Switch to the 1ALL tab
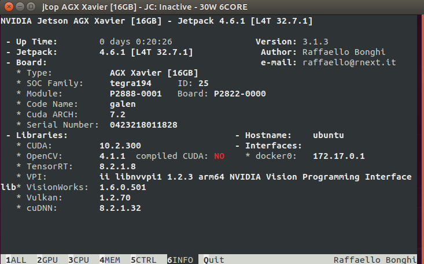This screenshot has width=424, height=264. [x=16, y=259]
